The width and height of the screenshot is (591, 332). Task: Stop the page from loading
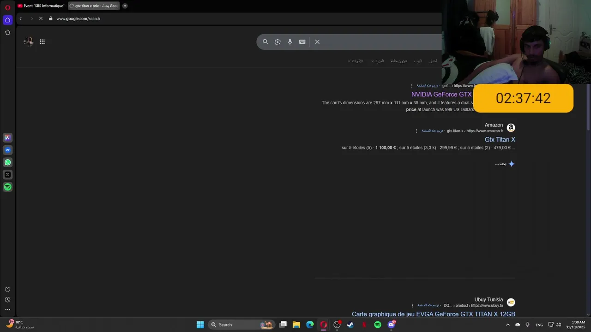pos(41,18)
